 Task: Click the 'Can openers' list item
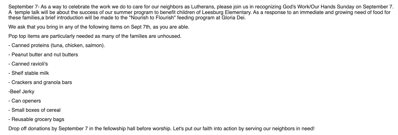[25, 101]
